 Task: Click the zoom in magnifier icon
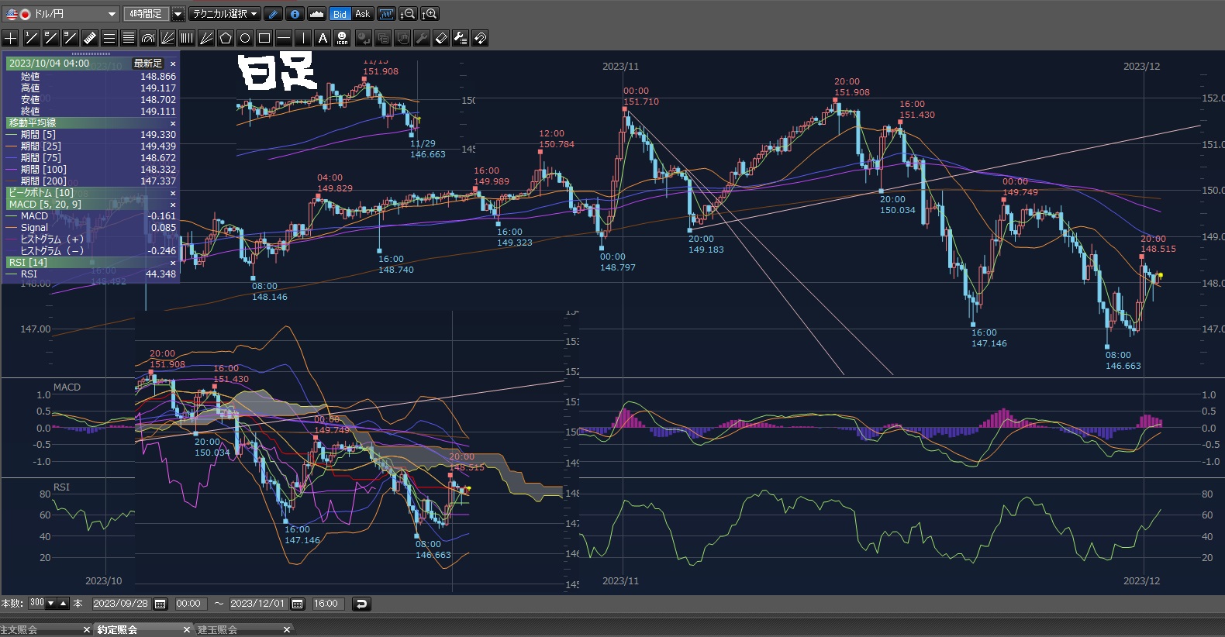point(430,14)
